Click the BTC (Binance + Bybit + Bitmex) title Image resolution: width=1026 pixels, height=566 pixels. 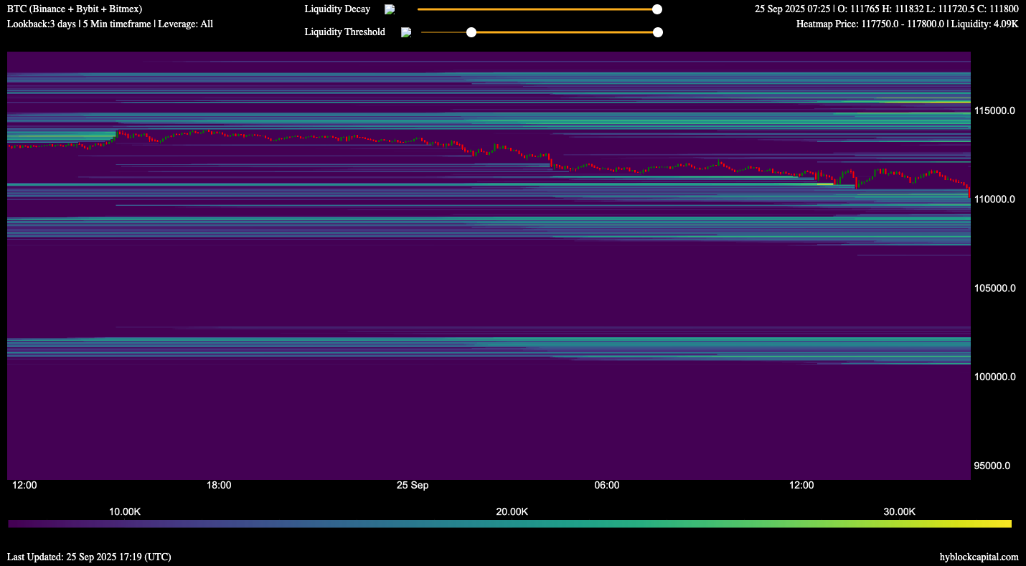[73, 9]
